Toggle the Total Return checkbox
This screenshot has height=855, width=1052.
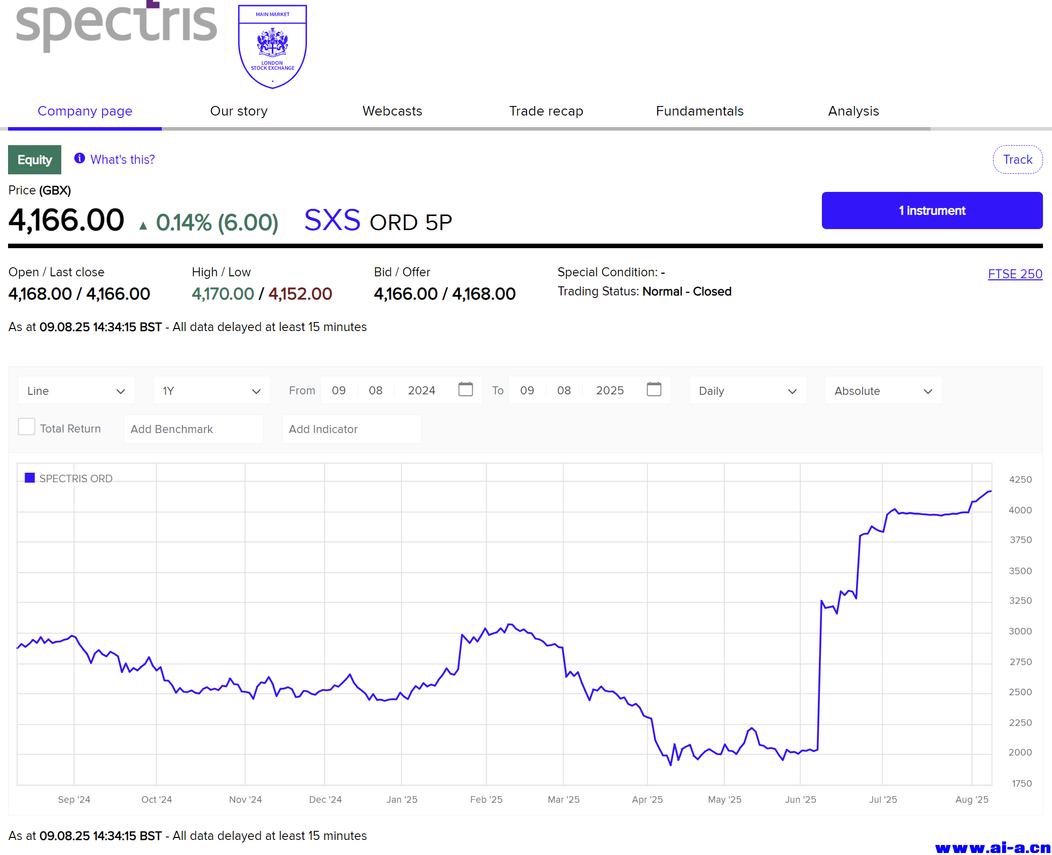(x=27, y=427)
